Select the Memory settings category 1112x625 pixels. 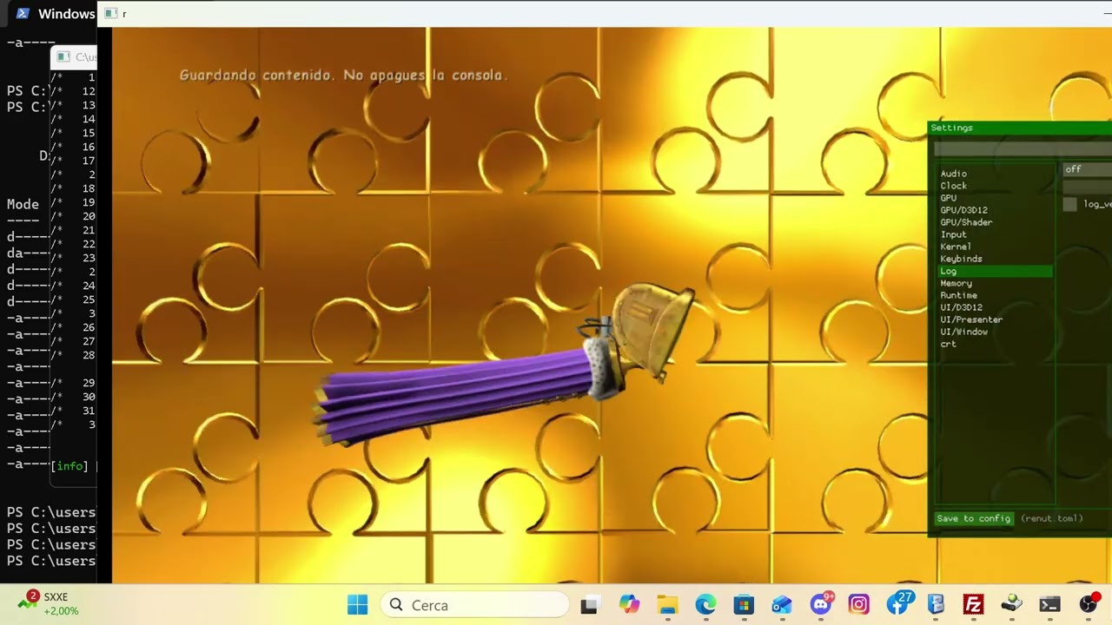(x=956, y=283)
